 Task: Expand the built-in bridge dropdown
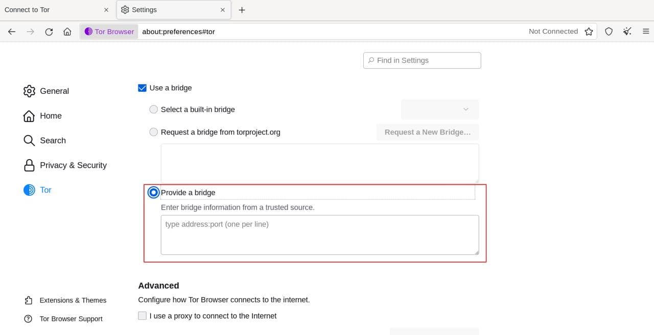pos(440,110)
